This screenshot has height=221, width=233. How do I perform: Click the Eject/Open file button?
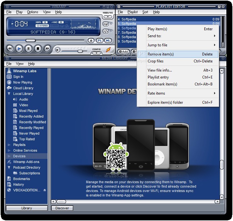91,40
